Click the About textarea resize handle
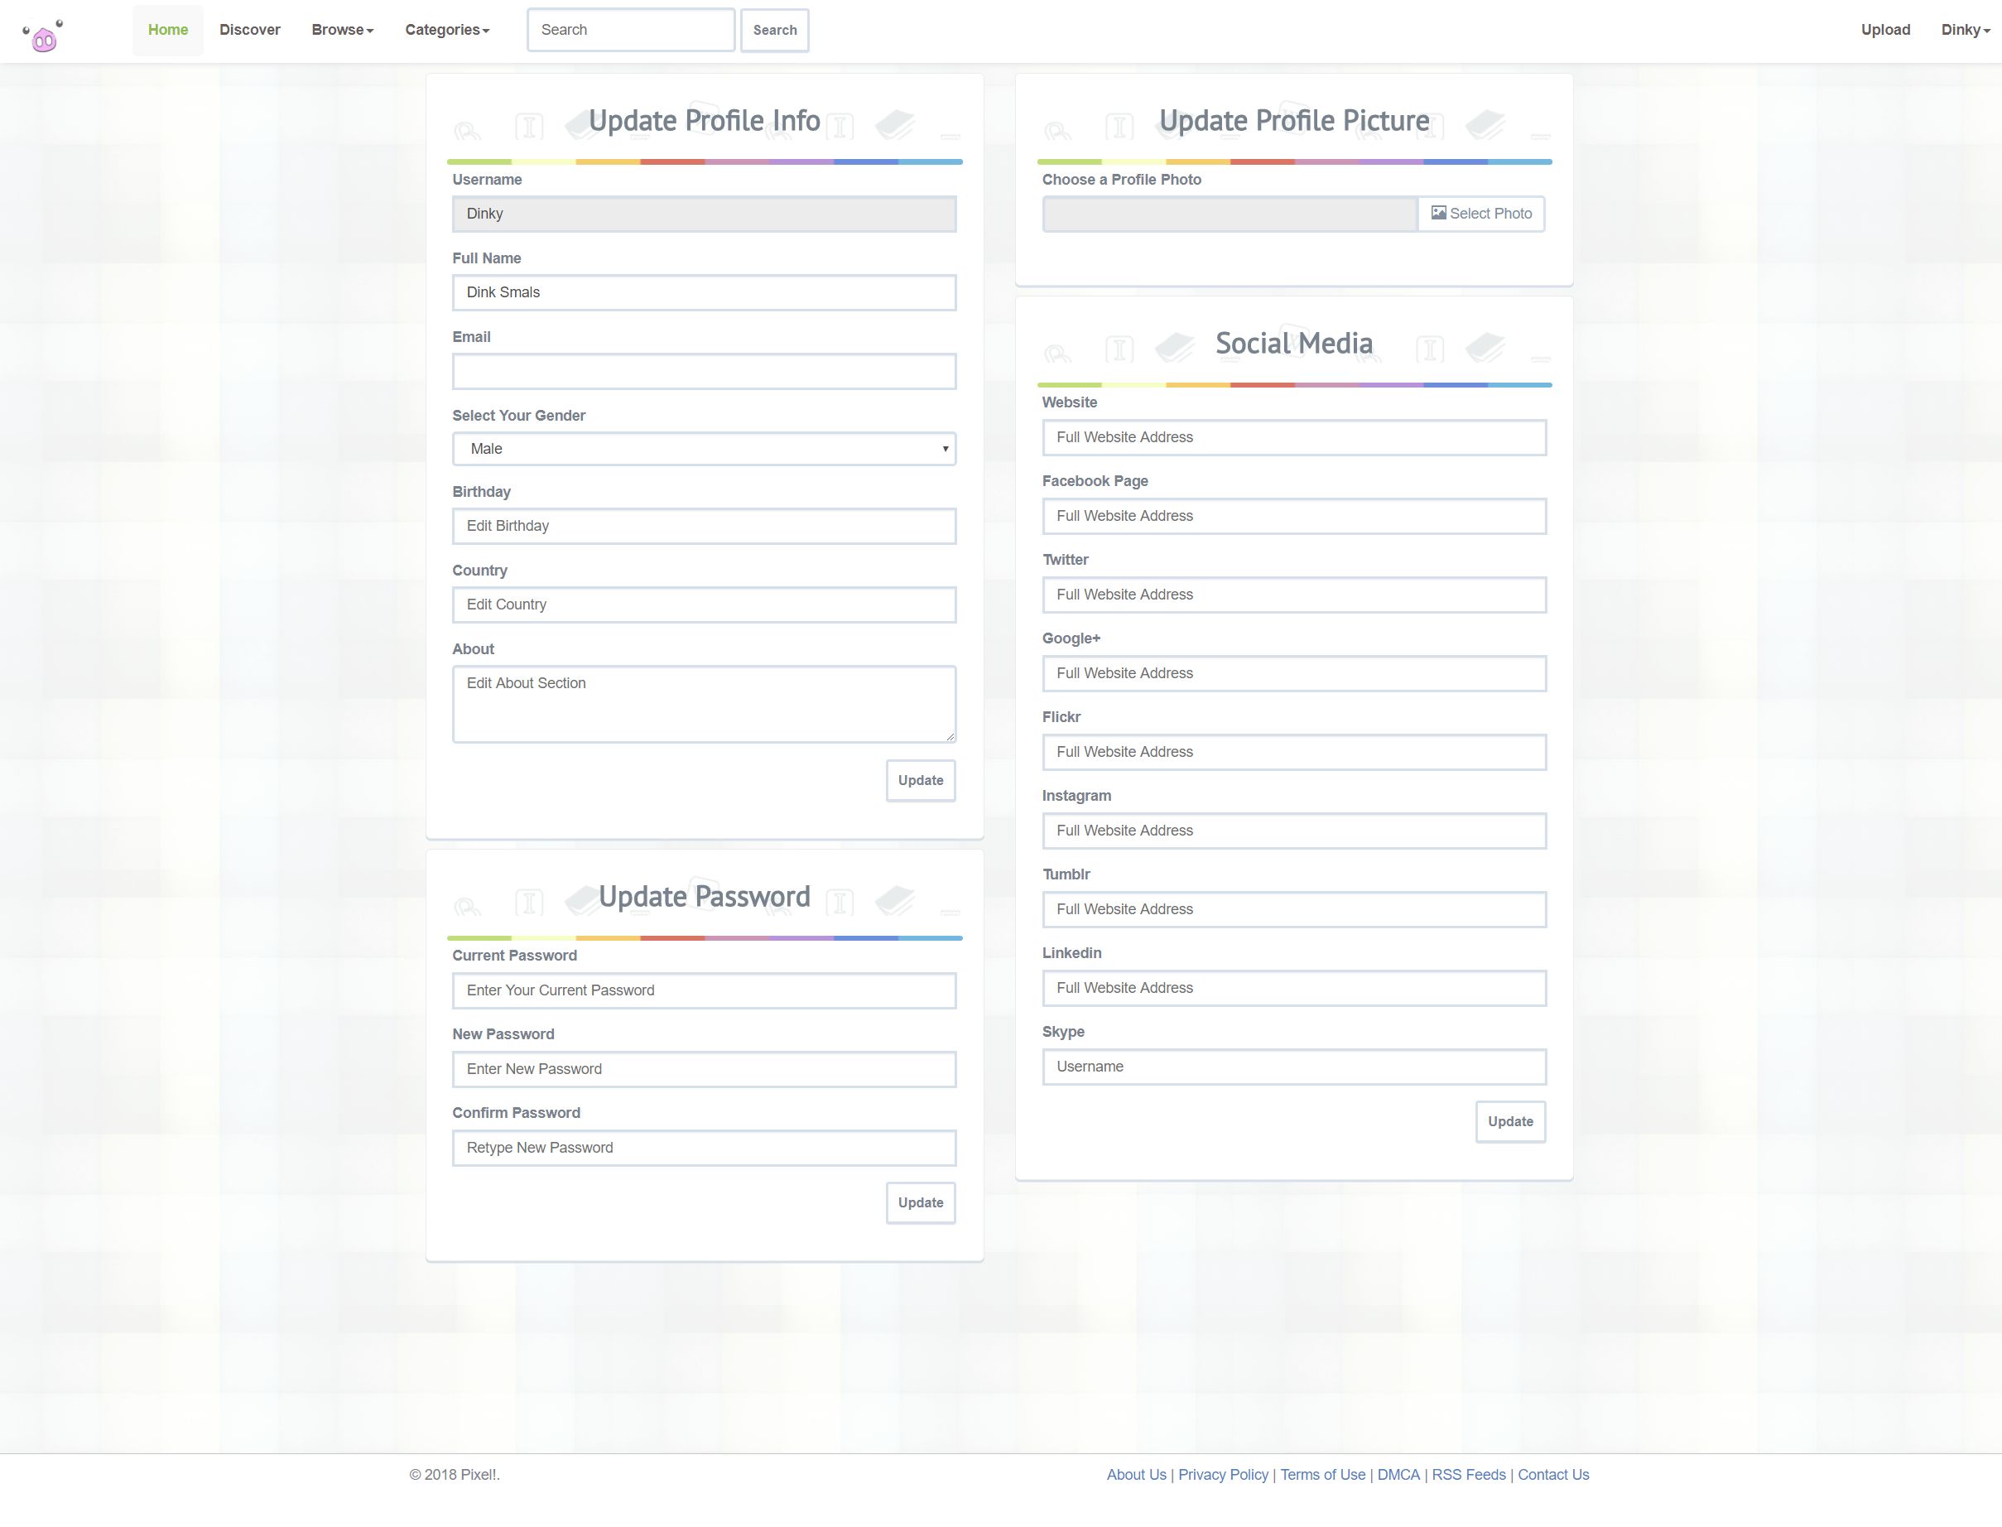The image size is (2002, 1527). pos(950,736)
